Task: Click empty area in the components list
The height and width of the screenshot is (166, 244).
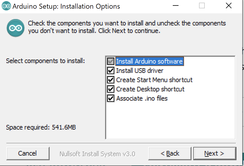Action: click(x=170, y=121)
